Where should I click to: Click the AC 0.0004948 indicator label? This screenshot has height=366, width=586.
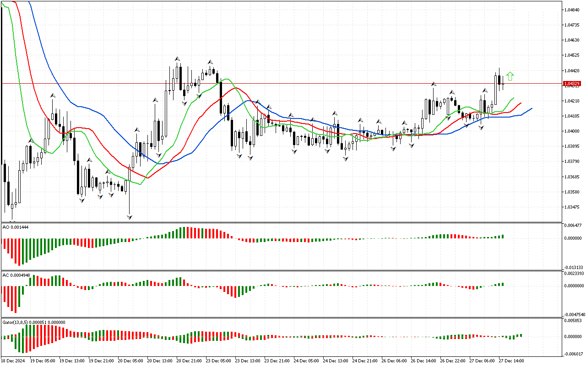pyautogui.click(x=16, y=275)
